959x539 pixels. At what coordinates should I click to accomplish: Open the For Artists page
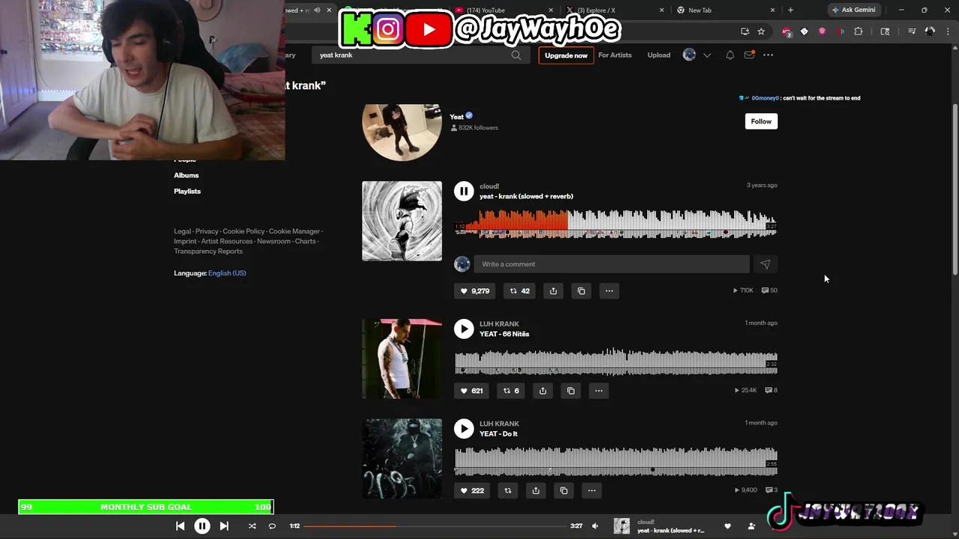click(x=614, y=55)
